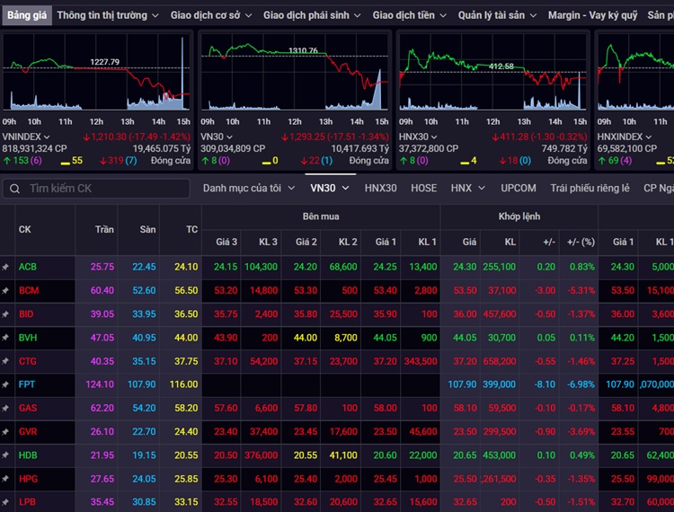This screenshot has height=512, width=674.
Task: Click ACB ceiling price 25.75
Action: pyautogui.click(x=102, y=267)
